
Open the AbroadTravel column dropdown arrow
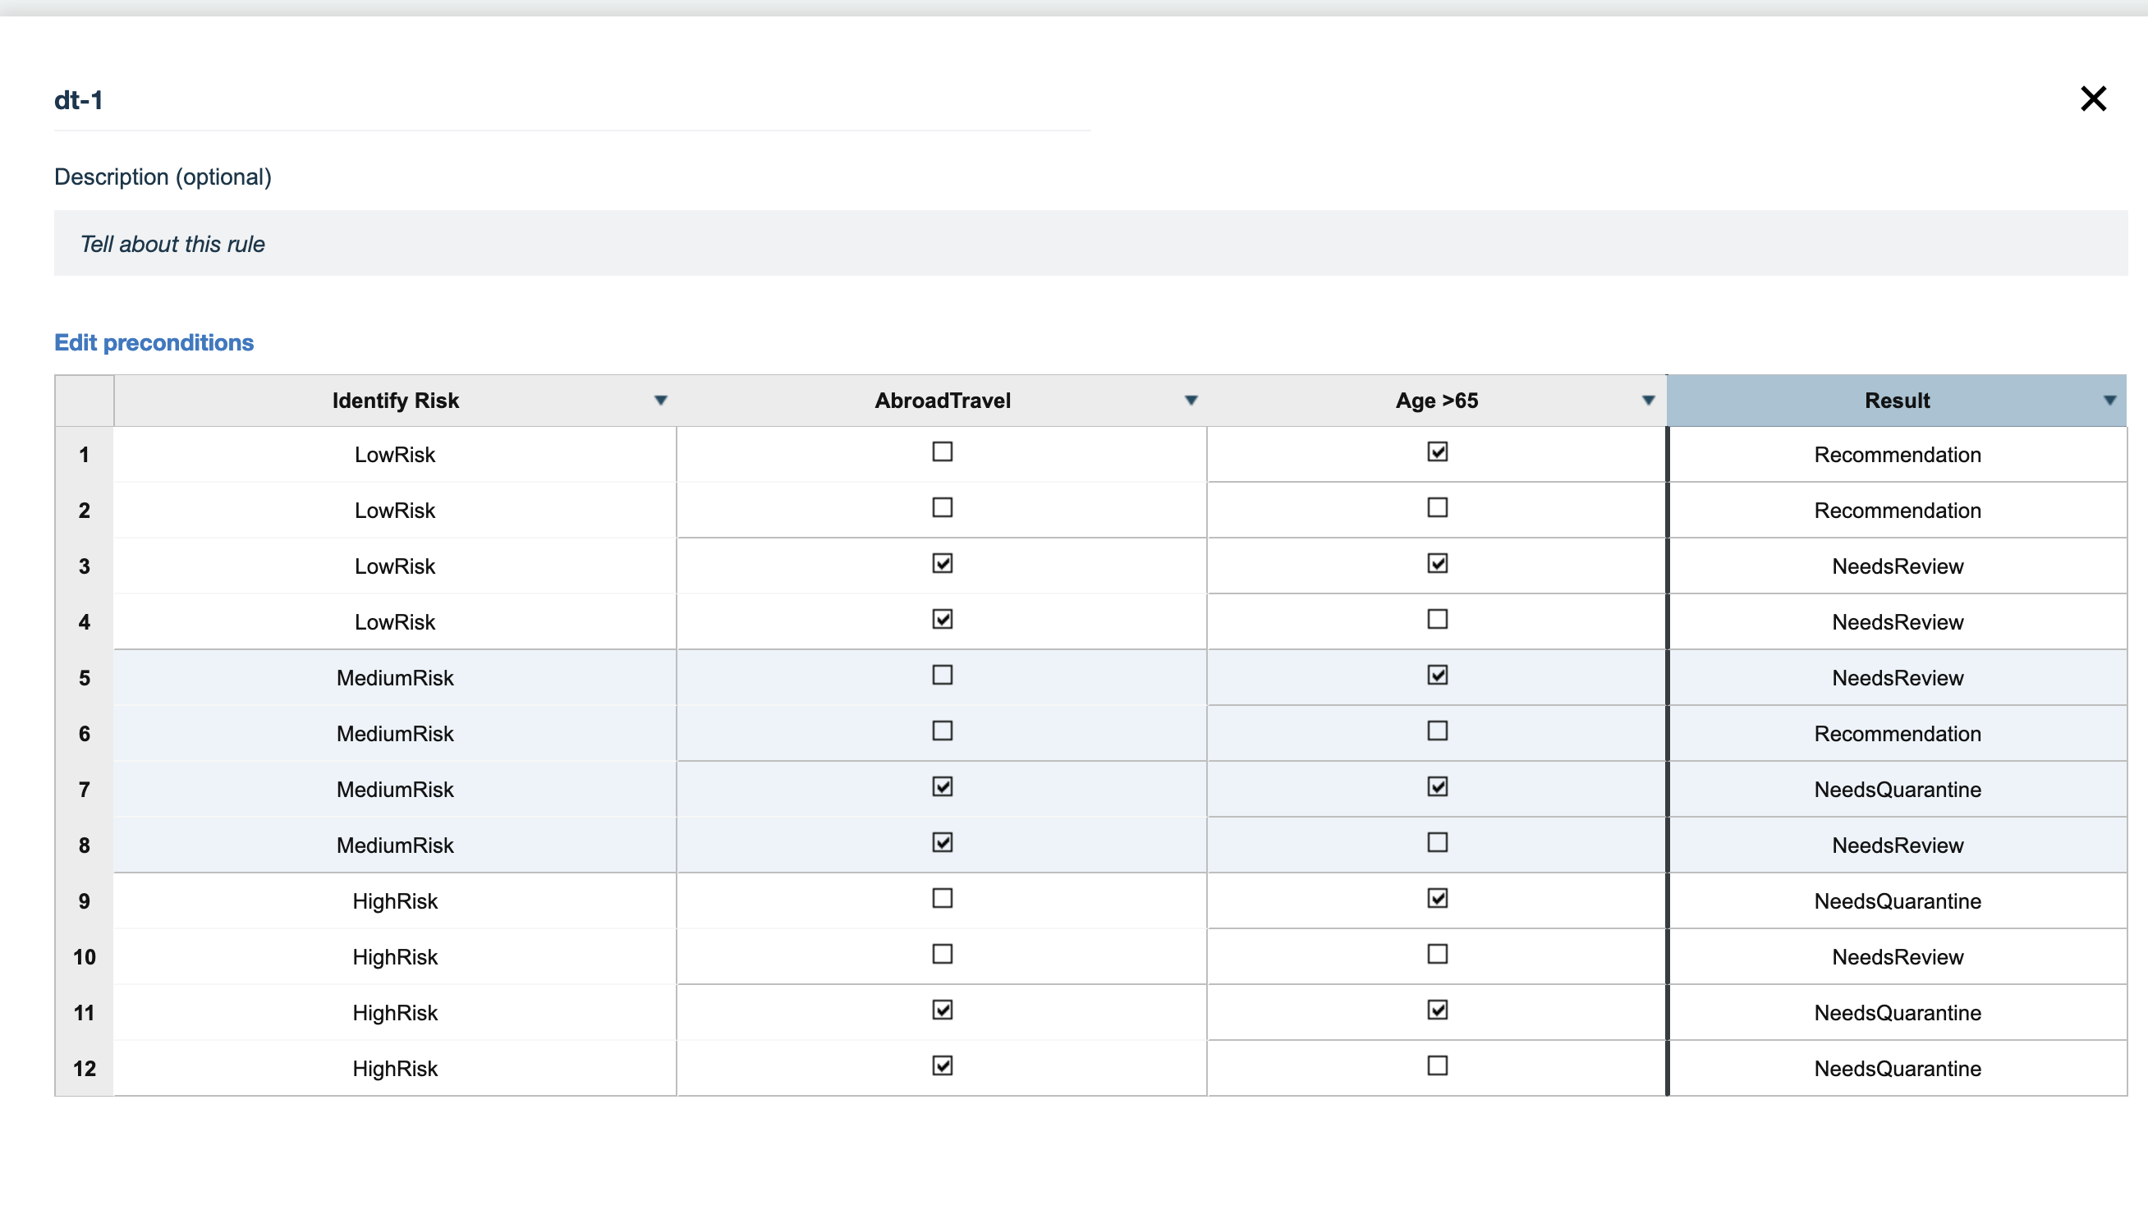coord(1191,401)
